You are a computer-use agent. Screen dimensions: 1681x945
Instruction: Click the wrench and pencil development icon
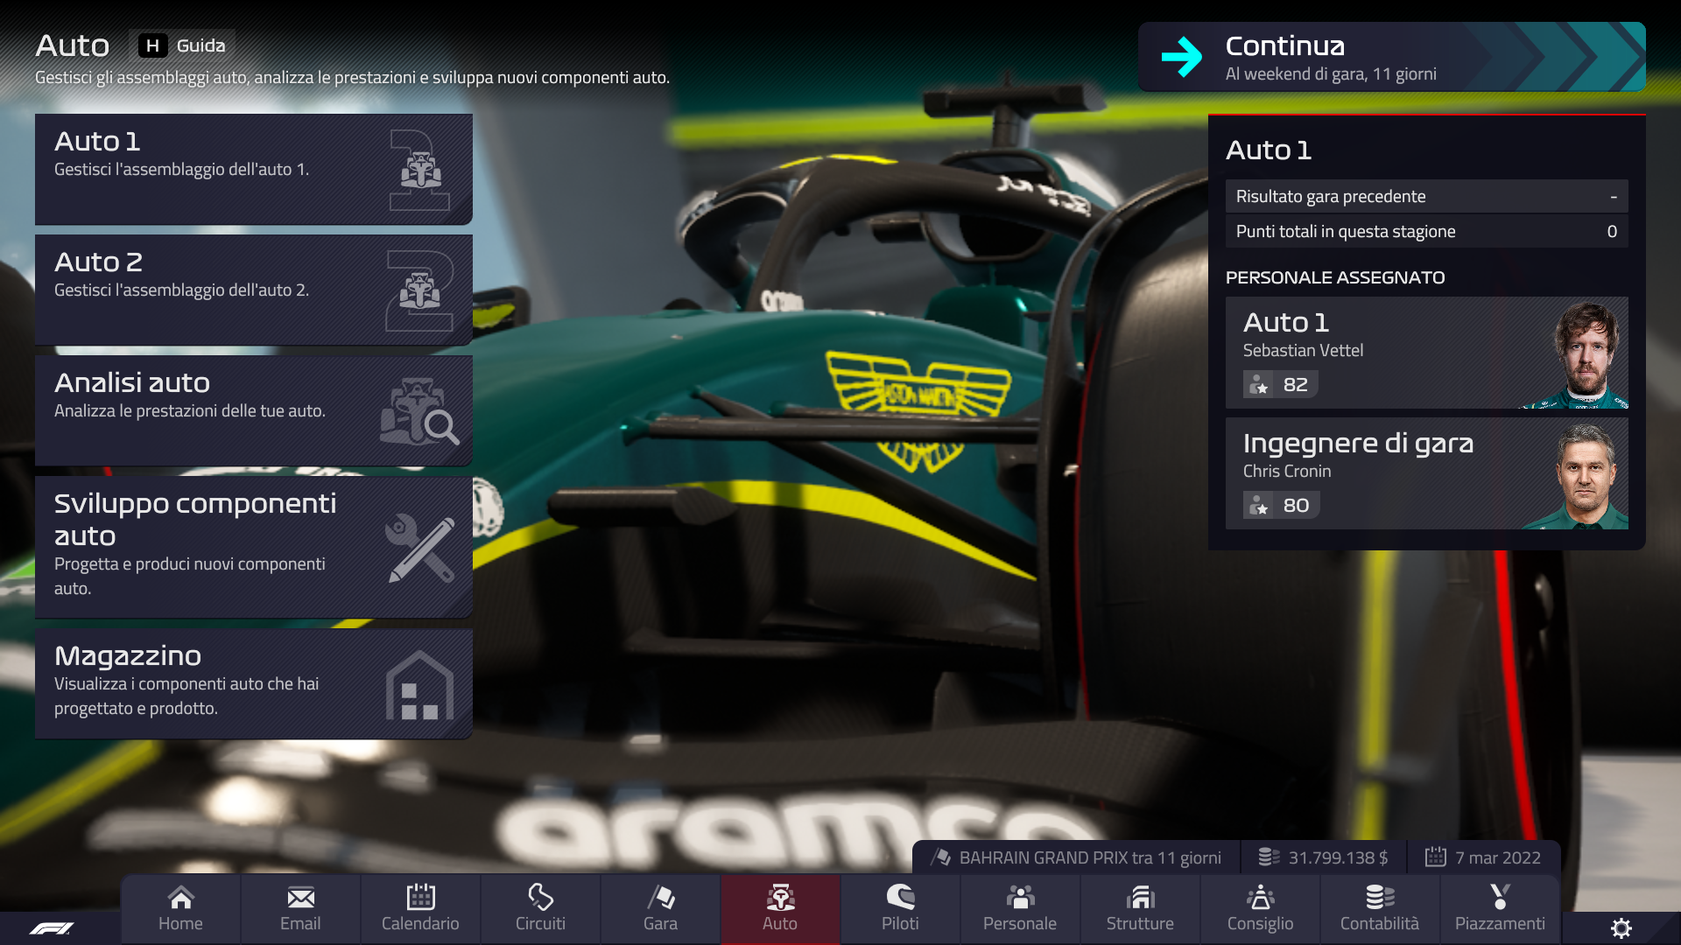coord(420,548)
